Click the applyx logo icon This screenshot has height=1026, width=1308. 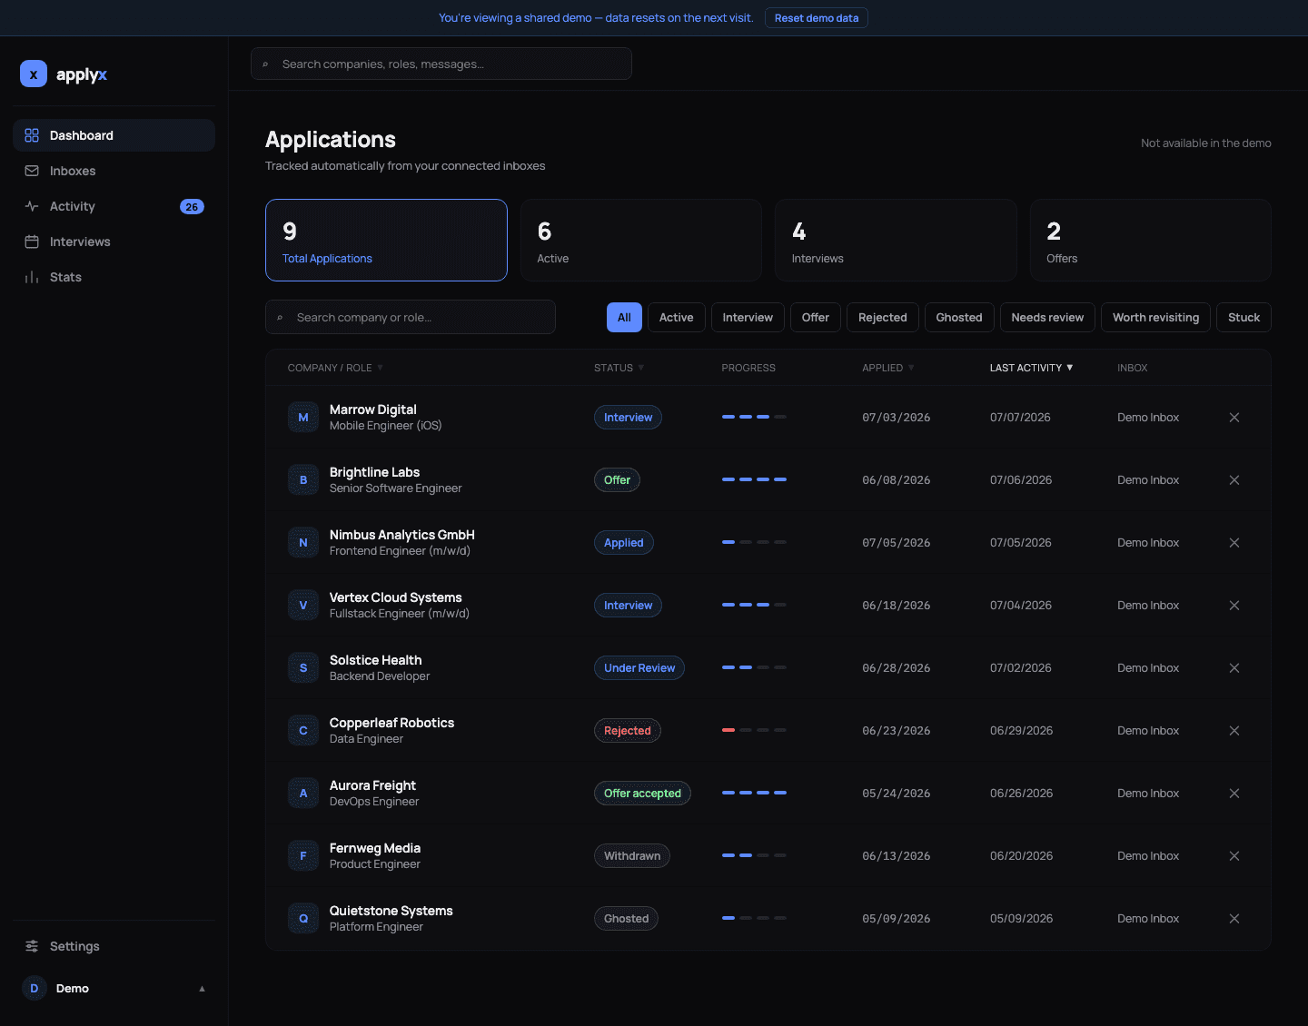click(x=34, y=74)
